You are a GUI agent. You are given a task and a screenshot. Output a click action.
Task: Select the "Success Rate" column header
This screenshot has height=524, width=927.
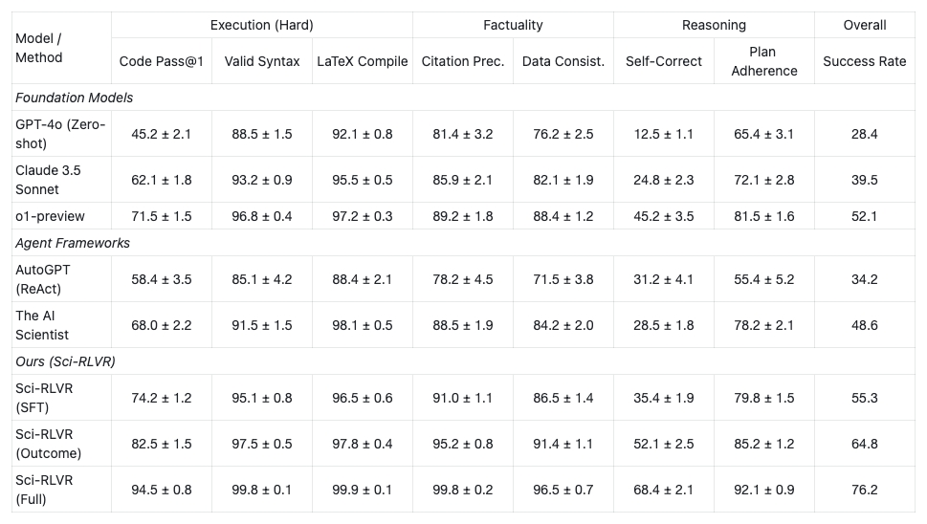pyautogui.click(x=864, y=61)
